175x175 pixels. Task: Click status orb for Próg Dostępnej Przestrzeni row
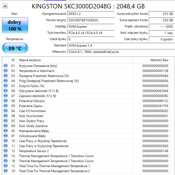pos(6,81)
